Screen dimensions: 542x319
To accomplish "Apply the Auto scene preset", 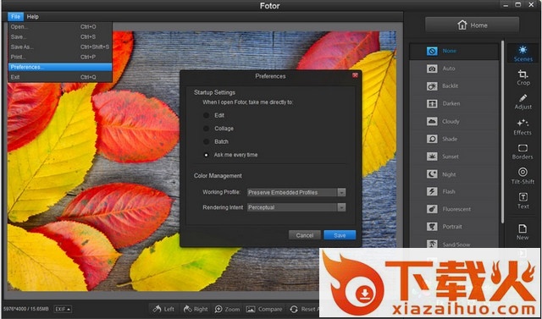I will [454, 69].
